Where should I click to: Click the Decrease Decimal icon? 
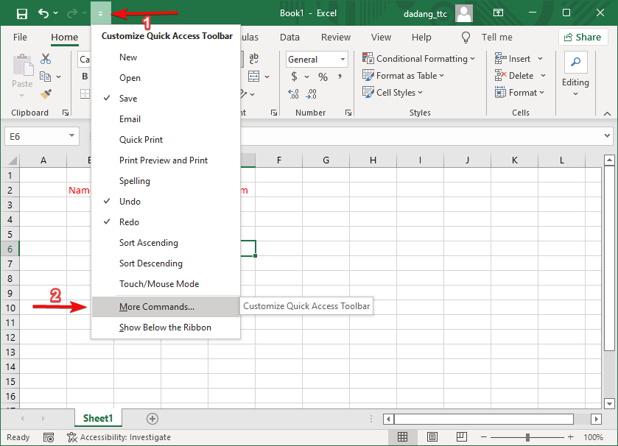311,94
